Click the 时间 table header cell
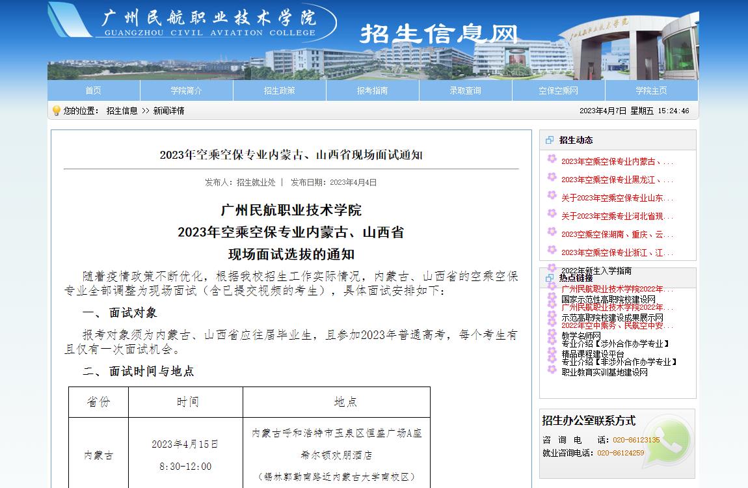This screenshot has height=488, width=748. click(x=186, y=402)
